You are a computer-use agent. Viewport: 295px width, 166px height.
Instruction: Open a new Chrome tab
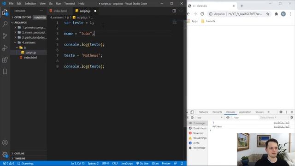[242, 6]
